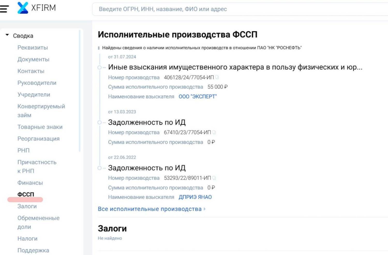This screenshot has height=255, width=388.
Task: Copy proceeding number 67410/23/77054-ИП
Action: pos(214,132)
